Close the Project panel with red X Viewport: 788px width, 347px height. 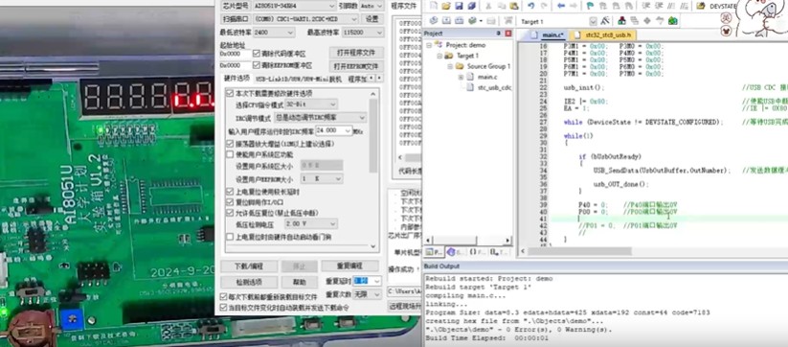click(x=508, y=34)
